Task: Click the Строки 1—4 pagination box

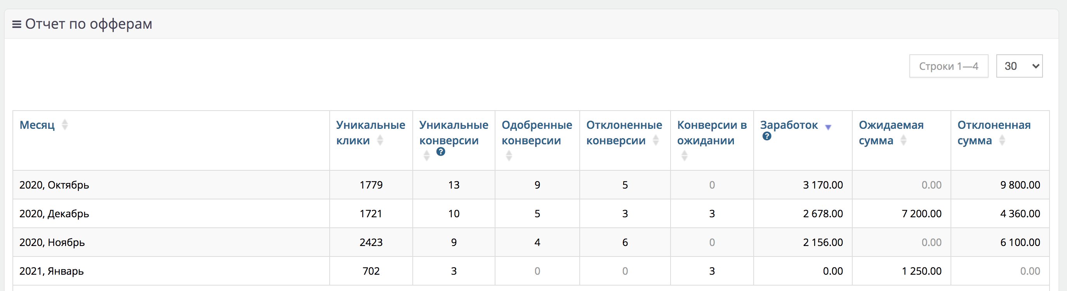Action: 949,66
